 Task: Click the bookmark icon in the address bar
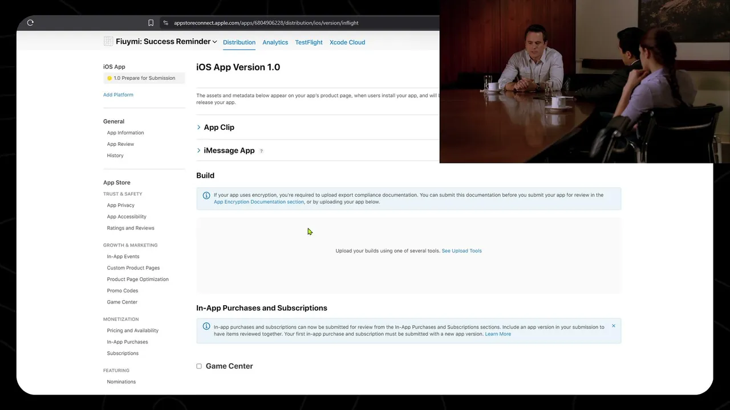pyautogui.click(x=151, y=23)
